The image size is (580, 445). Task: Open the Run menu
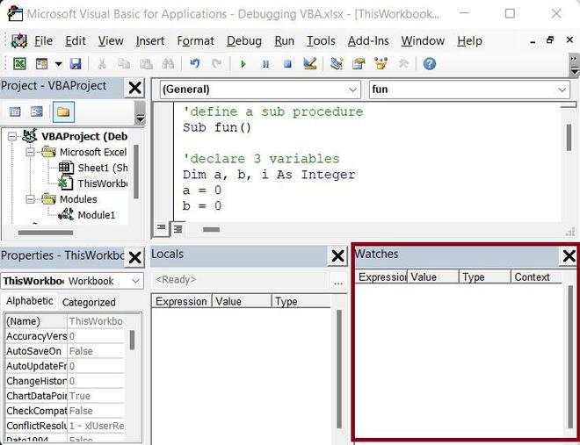click(x=284, y=40)
